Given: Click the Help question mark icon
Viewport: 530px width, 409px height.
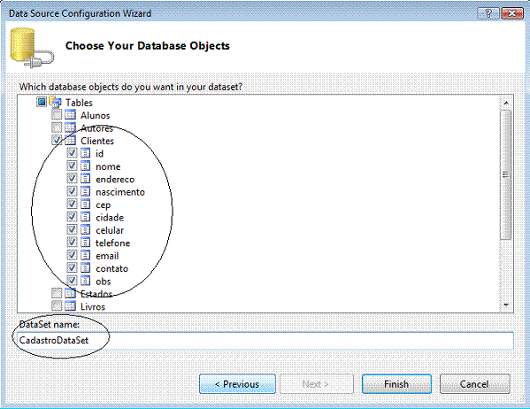Looking at the screenshot, I should click(488, 13).
